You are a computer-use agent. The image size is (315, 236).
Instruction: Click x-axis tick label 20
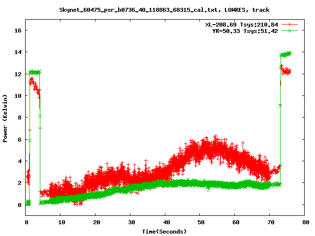click(x=96, y=222)
